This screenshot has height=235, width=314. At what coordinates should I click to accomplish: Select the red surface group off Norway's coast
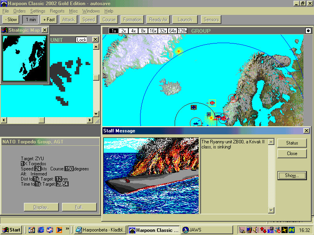pos(223,118)
